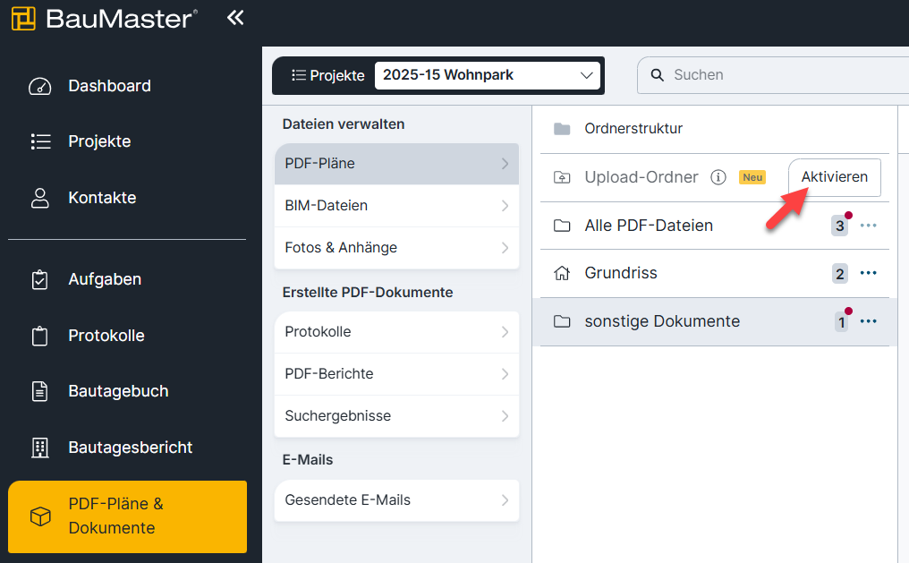Screen dimensions: 909x563
Task: Open Dashboard from the sidebar
Action: point(109,86)
